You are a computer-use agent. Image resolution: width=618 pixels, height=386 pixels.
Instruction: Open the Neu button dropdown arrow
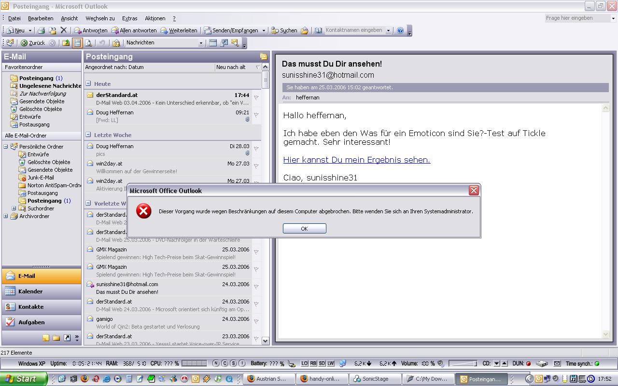30,30
